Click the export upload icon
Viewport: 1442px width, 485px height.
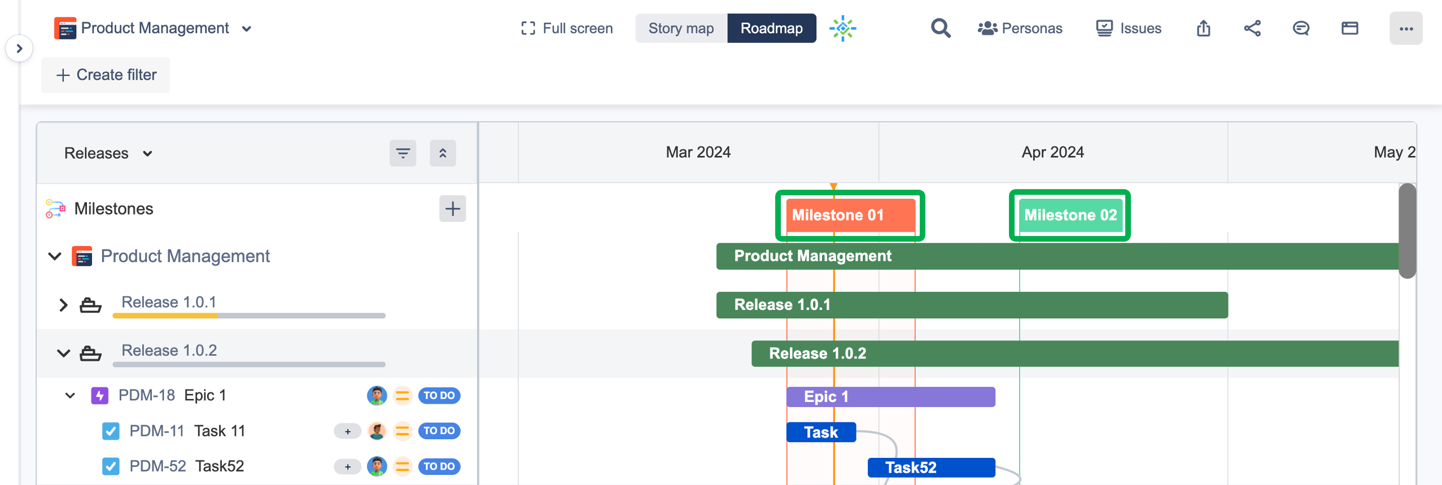coord(1203,28)
